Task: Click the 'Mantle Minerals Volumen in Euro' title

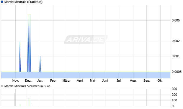Action: click(x=27, y=86)
